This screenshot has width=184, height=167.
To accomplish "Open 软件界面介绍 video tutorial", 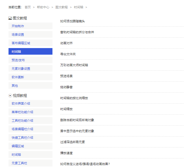I will click(x=30, y=104).
